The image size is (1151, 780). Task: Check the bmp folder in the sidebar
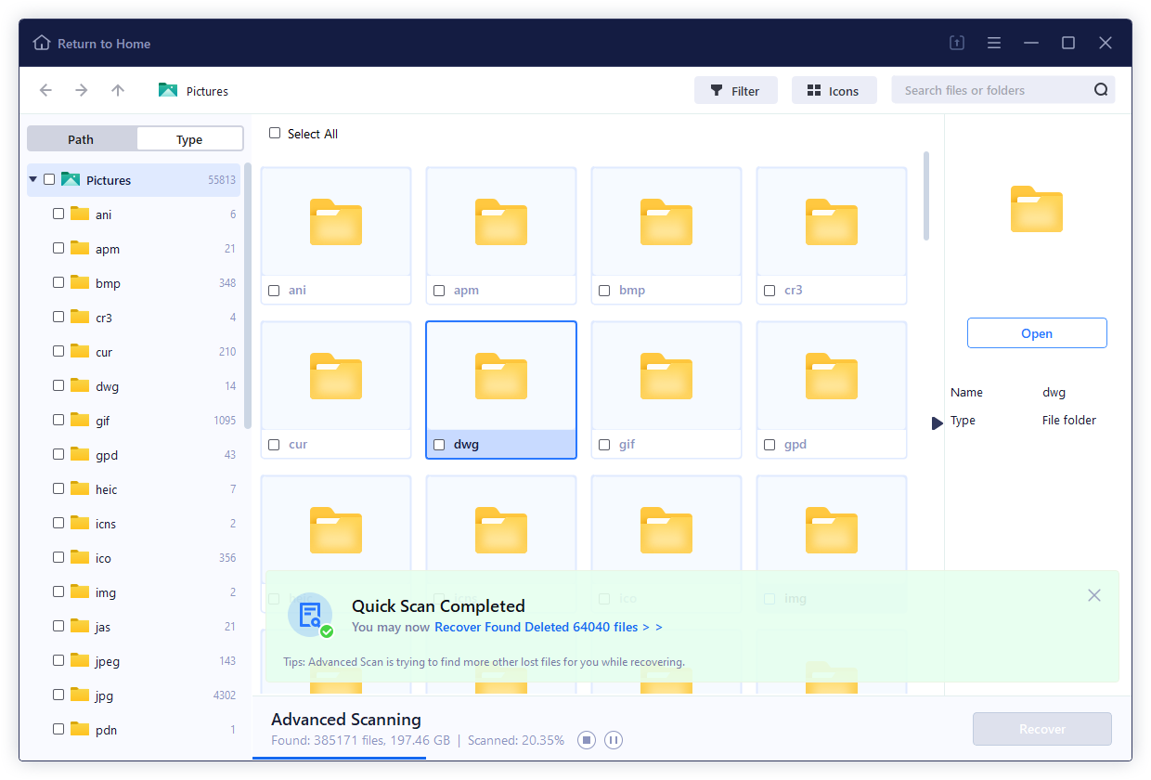click(x=58, y=282)
